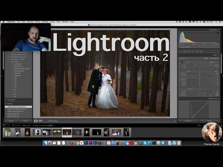Select the Red Eye Correction tool
Image resolution: width=223 pixels, height=167 pixels.
point(189,51)
